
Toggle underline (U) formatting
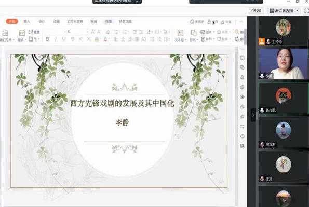64,39
